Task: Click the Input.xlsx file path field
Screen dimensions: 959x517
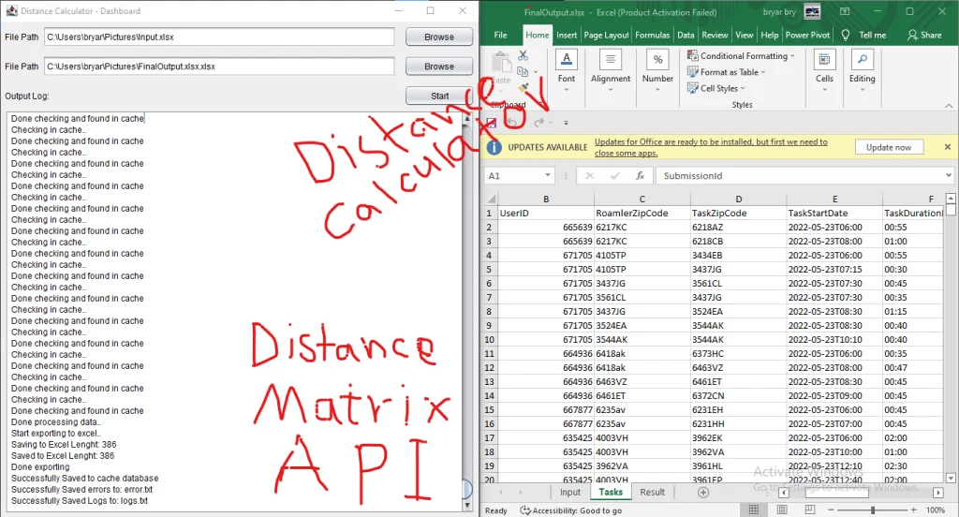Action: pos(219,37)
